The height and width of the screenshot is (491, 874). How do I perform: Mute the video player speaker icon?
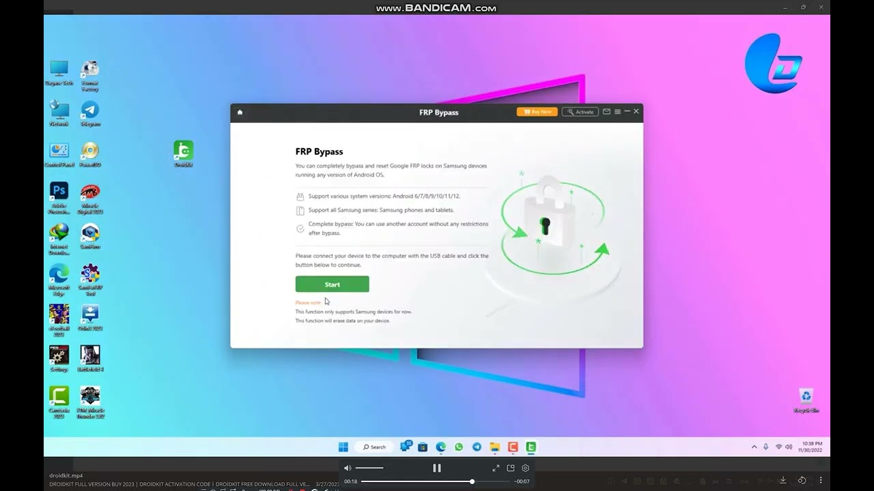pos(348,468)
